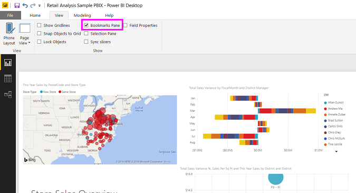Select the FD - 01 bubble

[x=276, y=179]
